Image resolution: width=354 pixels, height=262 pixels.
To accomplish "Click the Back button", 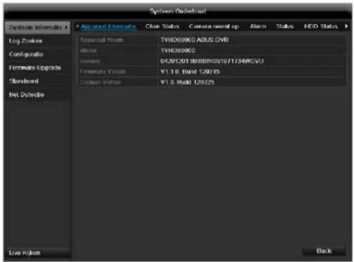I will click(324, 251).
